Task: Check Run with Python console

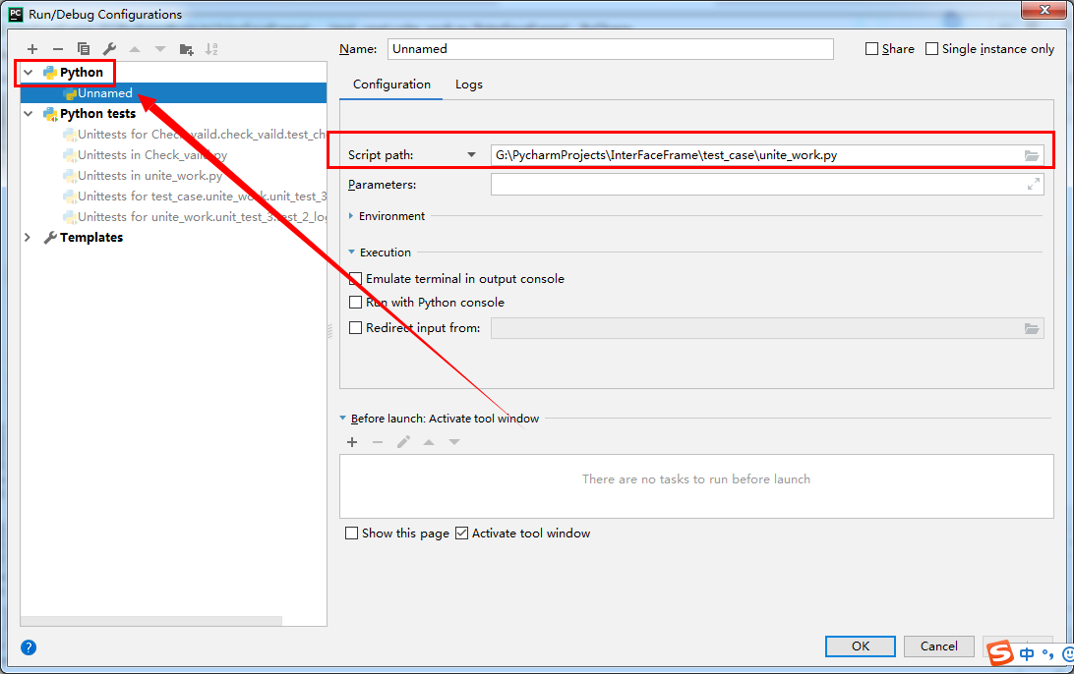Action: tap(354, 303)
